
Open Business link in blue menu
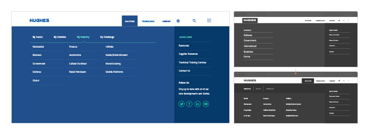[37, 55]
